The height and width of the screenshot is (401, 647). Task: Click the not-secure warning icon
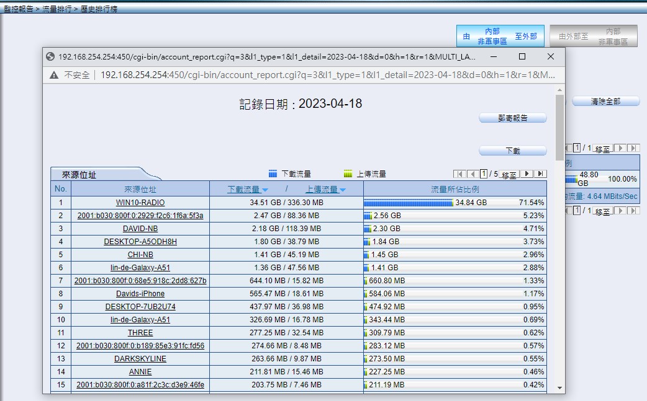[x=54, y=75]
